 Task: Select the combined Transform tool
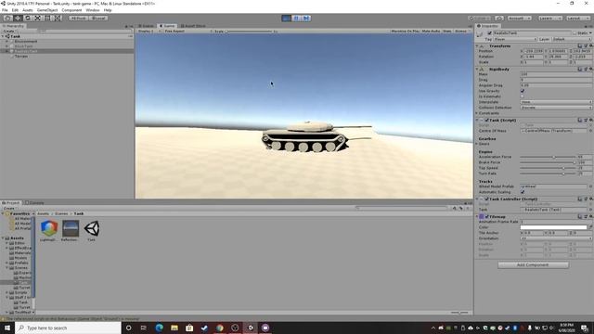tap(57, 19)
